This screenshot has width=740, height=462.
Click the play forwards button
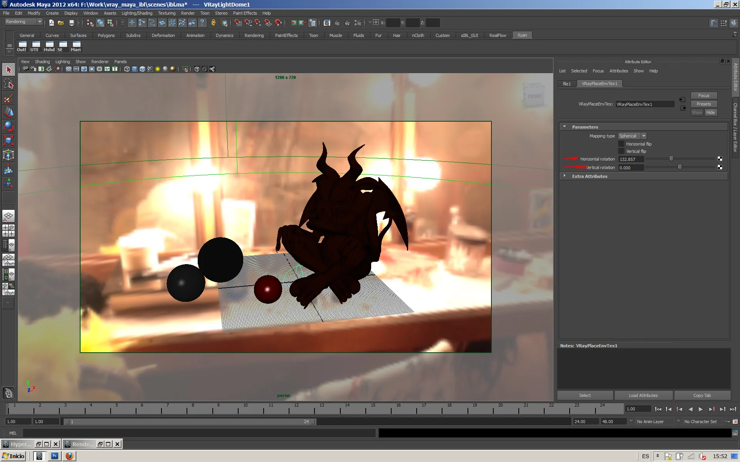[x=701, y=409]
